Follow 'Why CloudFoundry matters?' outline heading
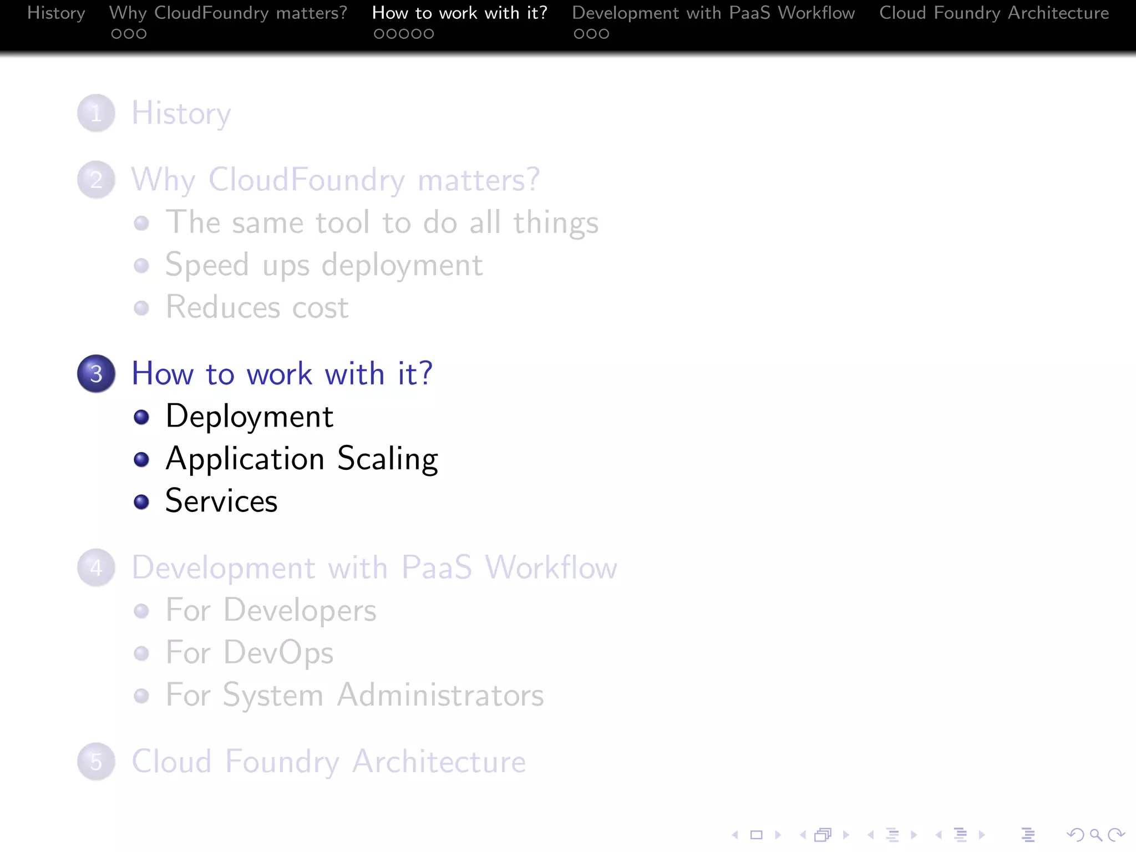 pos(336,180)
